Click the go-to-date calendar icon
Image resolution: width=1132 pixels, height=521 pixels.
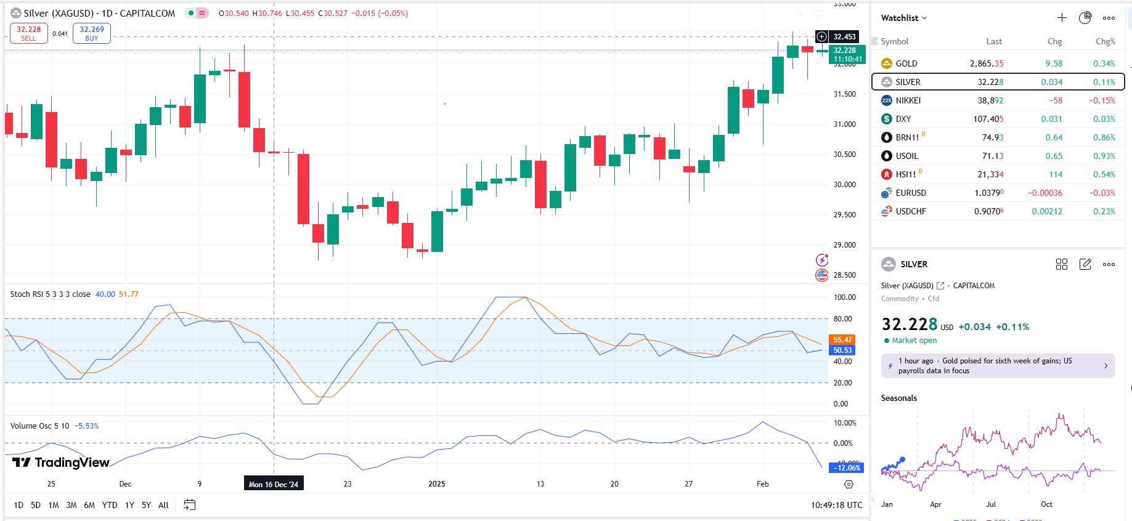(x=190, y=505)
